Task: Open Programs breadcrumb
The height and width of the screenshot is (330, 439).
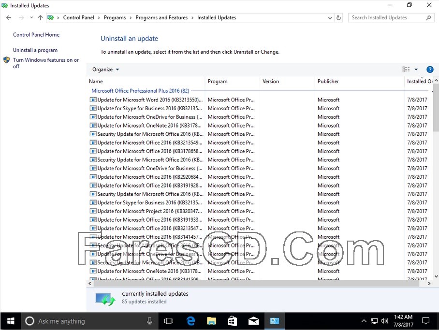Action: [115, 17]
